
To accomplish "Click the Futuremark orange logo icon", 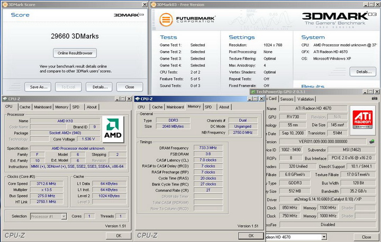I will (x=166, y=20).
